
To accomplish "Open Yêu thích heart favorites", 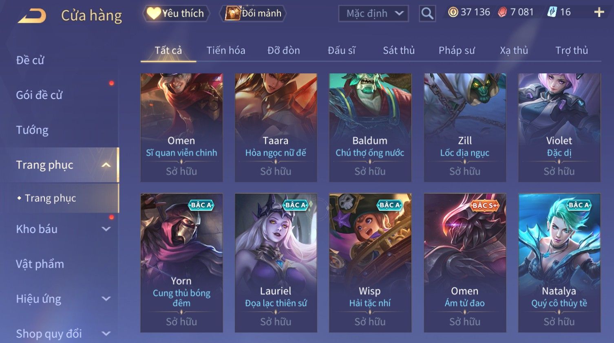I will tap(176, 13).
